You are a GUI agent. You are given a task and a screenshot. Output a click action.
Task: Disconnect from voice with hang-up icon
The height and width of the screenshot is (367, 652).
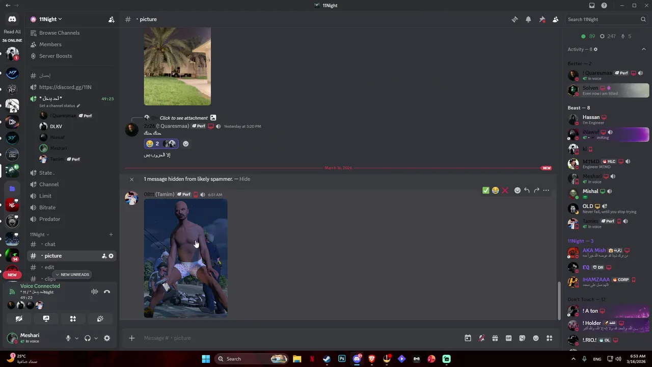click(x=107, y=292)
